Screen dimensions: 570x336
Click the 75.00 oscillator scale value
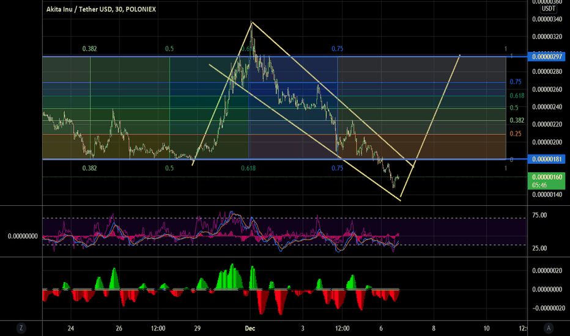coord(539,216)
